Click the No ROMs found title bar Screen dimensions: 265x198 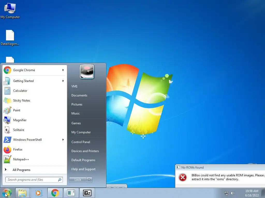220,168
